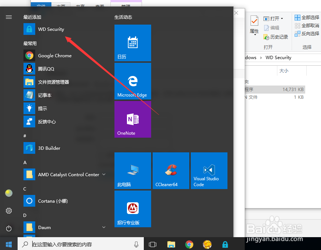This screenshot has height=250, width=321.
Task: Open user account avatar in Start sidebar
Action: (x=8, y=193)
